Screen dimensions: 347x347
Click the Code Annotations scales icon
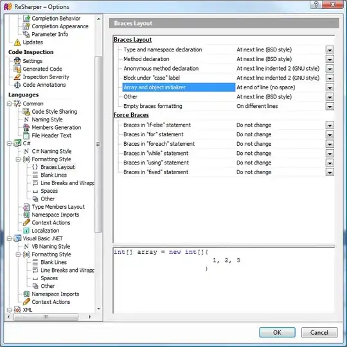(17, 85)
